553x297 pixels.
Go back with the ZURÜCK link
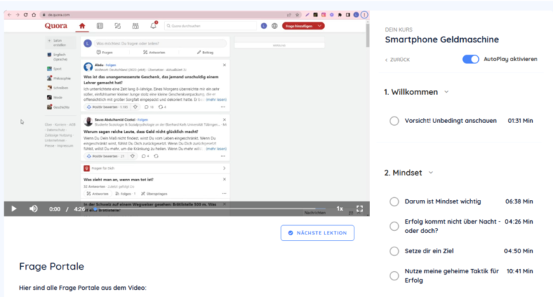[x=397, y=60]
